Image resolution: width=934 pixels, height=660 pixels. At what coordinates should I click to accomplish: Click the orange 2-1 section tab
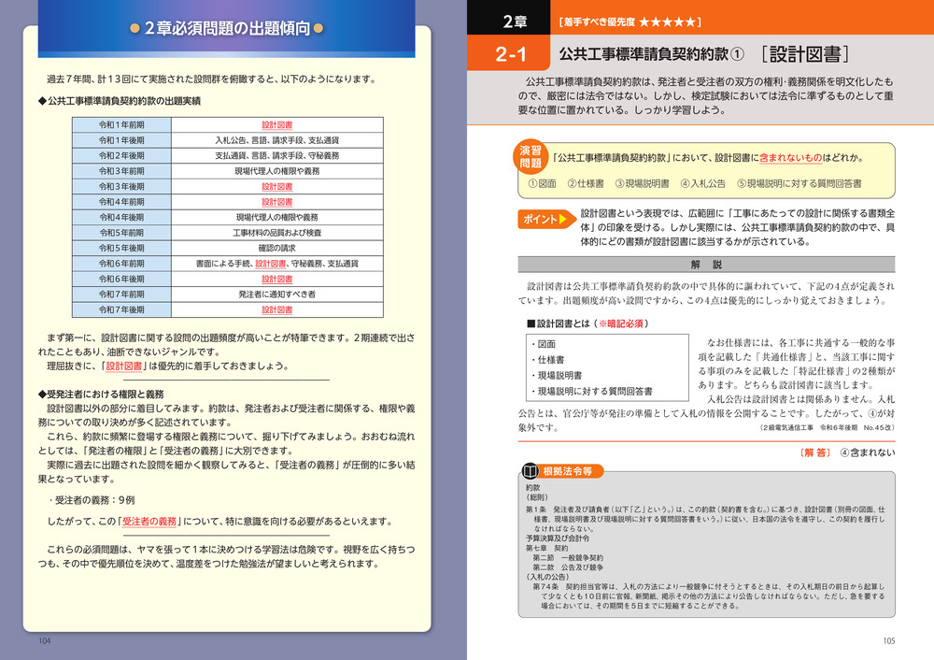coord(512,53)
